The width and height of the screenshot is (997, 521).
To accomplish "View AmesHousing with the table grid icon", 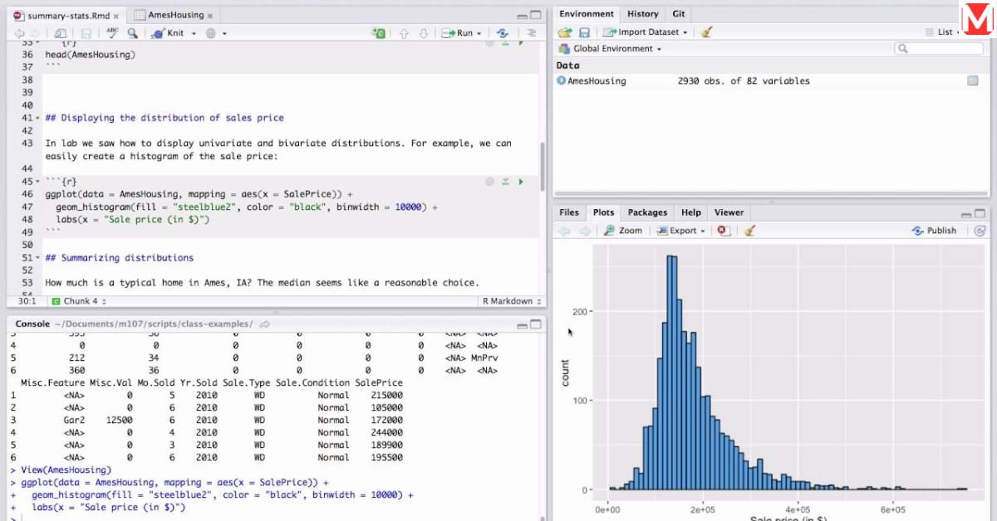I will (x=973, y=81).
